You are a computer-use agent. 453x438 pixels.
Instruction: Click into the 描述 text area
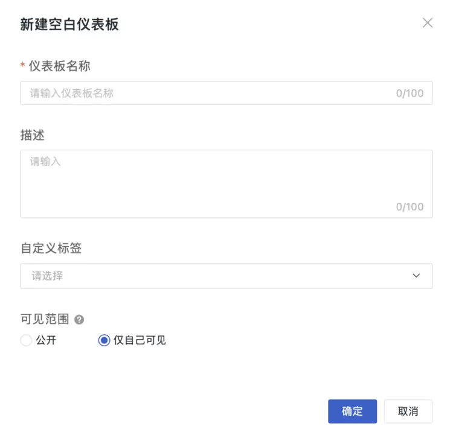(x=226, y=180)
